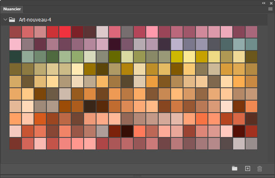Close the Nuancier panel
Screen dimensions: 275x178
click(x=271, y=2)
